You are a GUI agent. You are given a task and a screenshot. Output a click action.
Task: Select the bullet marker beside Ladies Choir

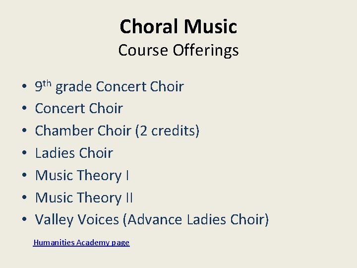(x=24, y=154)
